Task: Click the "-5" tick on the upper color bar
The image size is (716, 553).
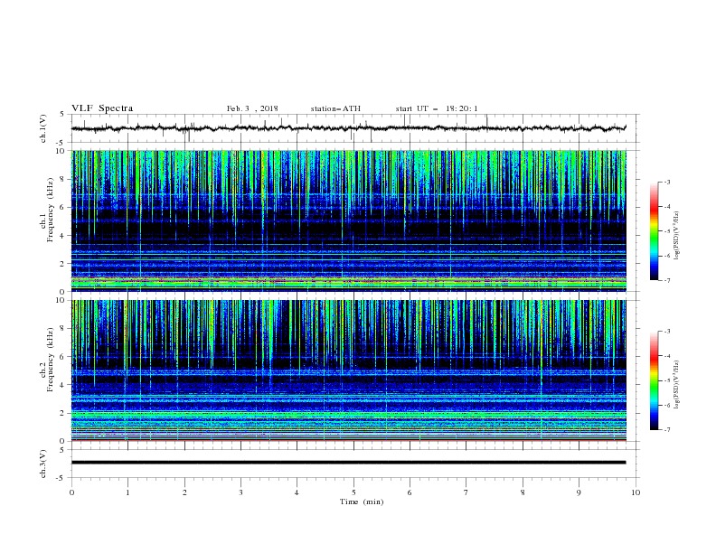Action: [x=666, y=231]
